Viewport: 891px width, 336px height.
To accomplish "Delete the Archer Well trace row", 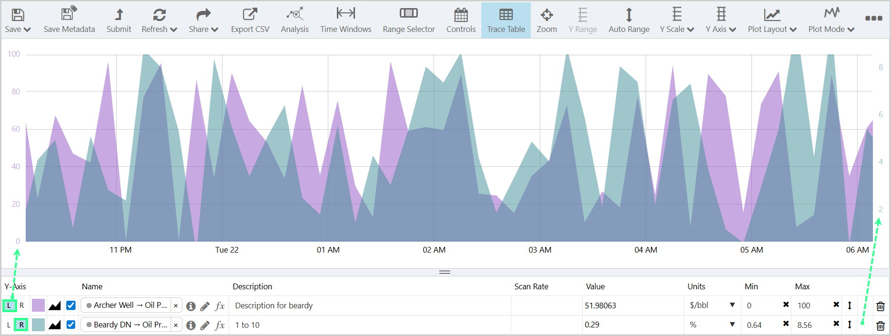I will (880, 306).
